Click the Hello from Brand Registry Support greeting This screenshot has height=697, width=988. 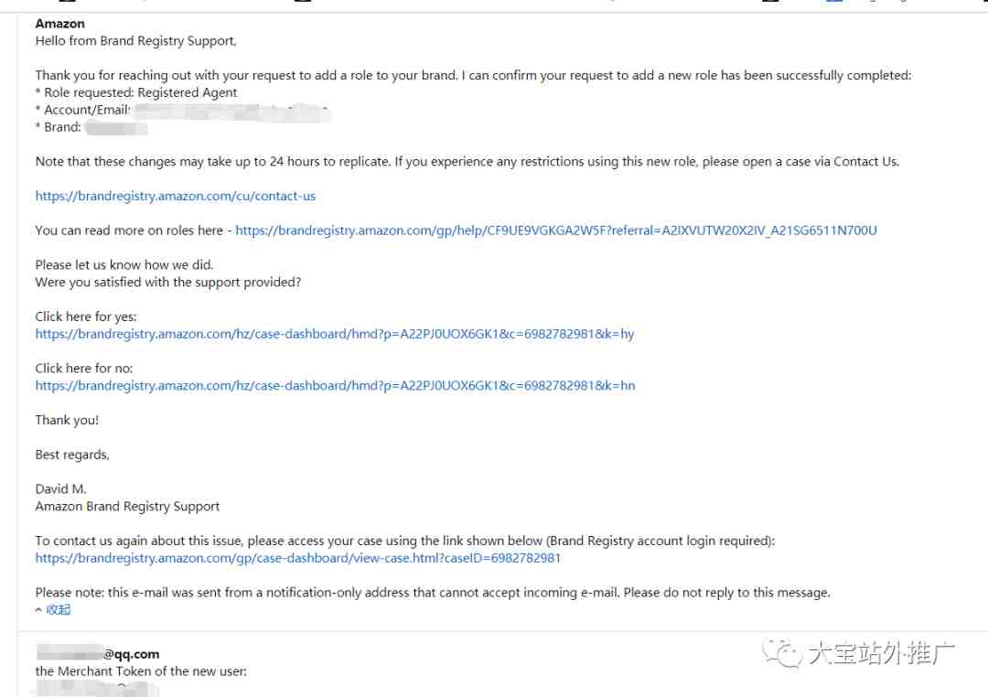pyautogui.click(x=136, y=41)
